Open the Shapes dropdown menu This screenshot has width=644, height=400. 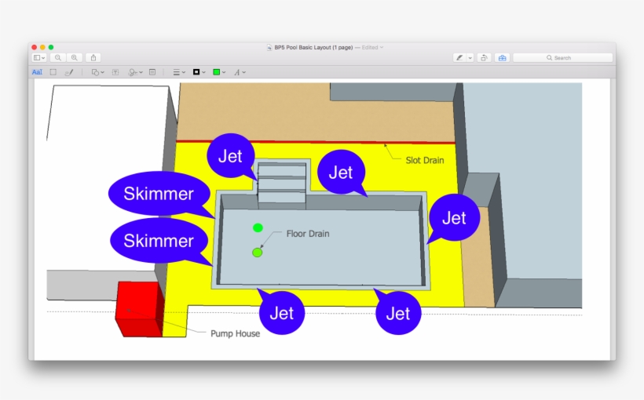tap(97, 72)
